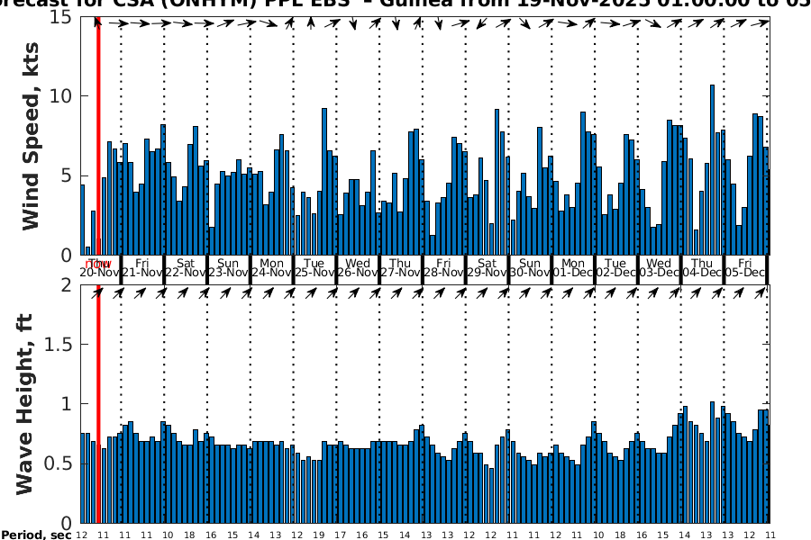
Task: Click the Mon 01-Dec date label
Action: pos(573,268)
